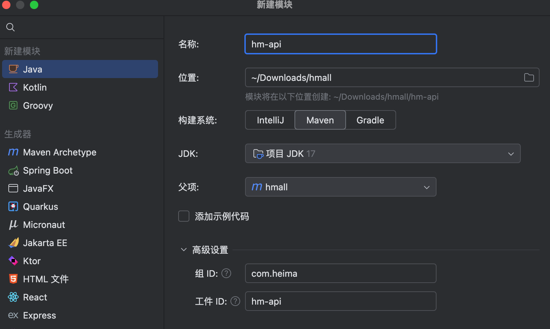Viewport: 550px width, 329px height.
Task: Click the Ktor logo icon
Action: click(x=13, y=261)
